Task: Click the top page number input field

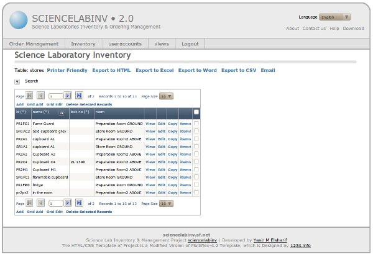Action: tap(55, 96)
